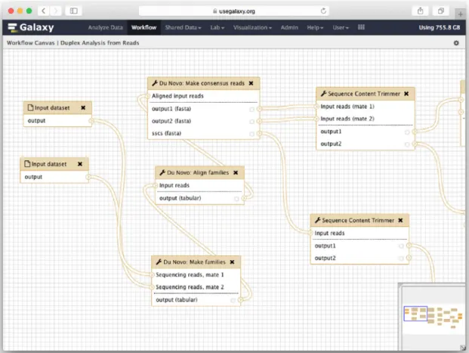Open the User dropdown

click(341, 27)
